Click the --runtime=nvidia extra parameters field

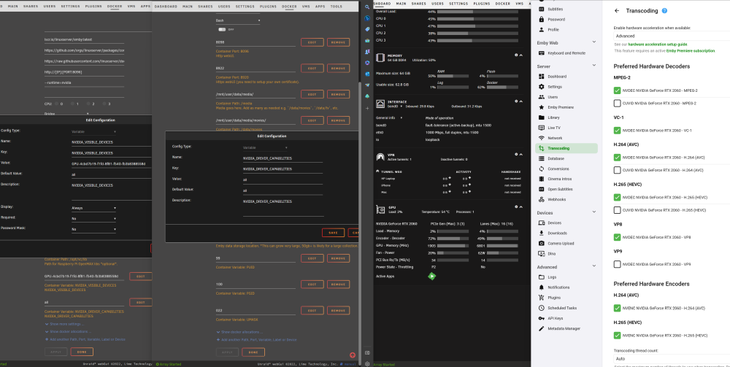tap(84, 82)
